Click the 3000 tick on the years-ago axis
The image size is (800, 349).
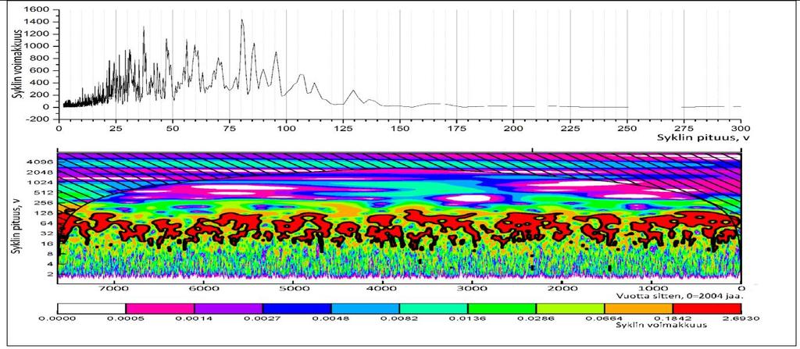click(472, 288)
